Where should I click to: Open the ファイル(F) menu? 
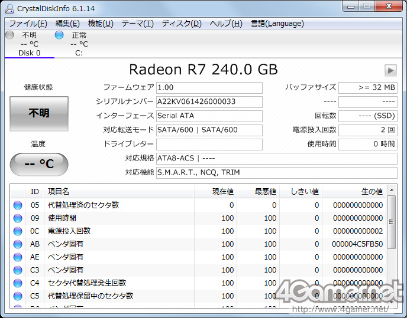click(x=28, y=24)
